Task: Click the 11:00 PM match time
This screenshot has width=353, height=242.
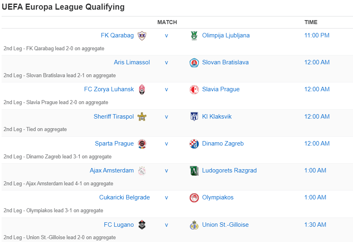Action: point(317,35)
